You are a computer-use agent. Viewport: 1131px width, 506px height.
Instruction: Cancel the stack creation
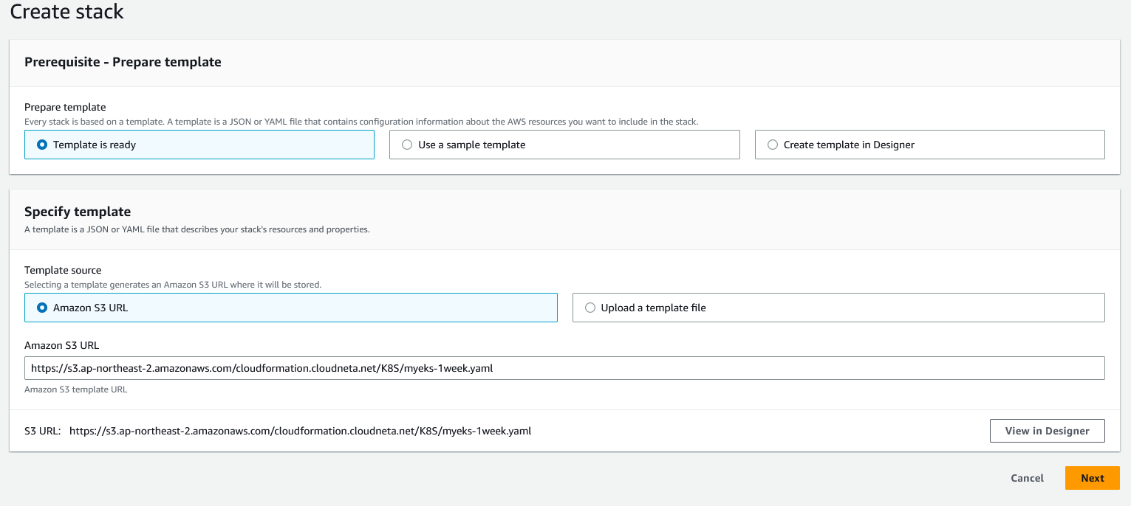(x=1027, y=478)
